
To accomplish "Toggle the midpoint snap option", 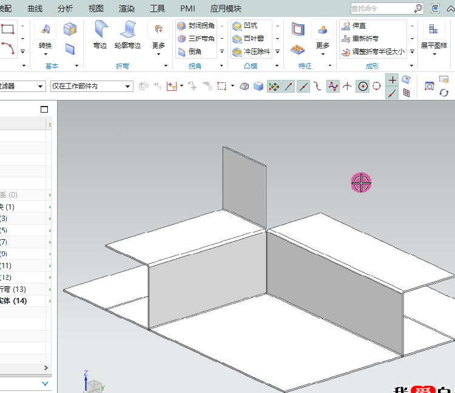I will pyautogui.click(x=303, y=87).
